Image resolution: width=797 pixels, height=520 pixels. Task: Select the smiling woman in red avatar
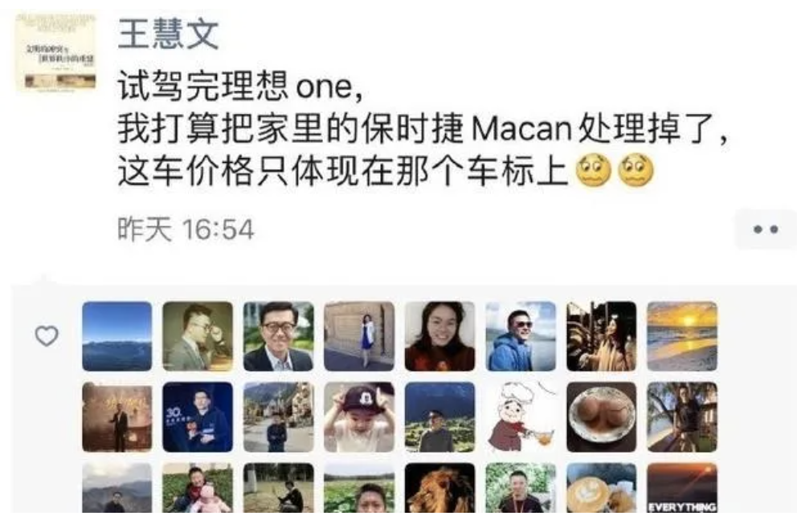point(439,336)
